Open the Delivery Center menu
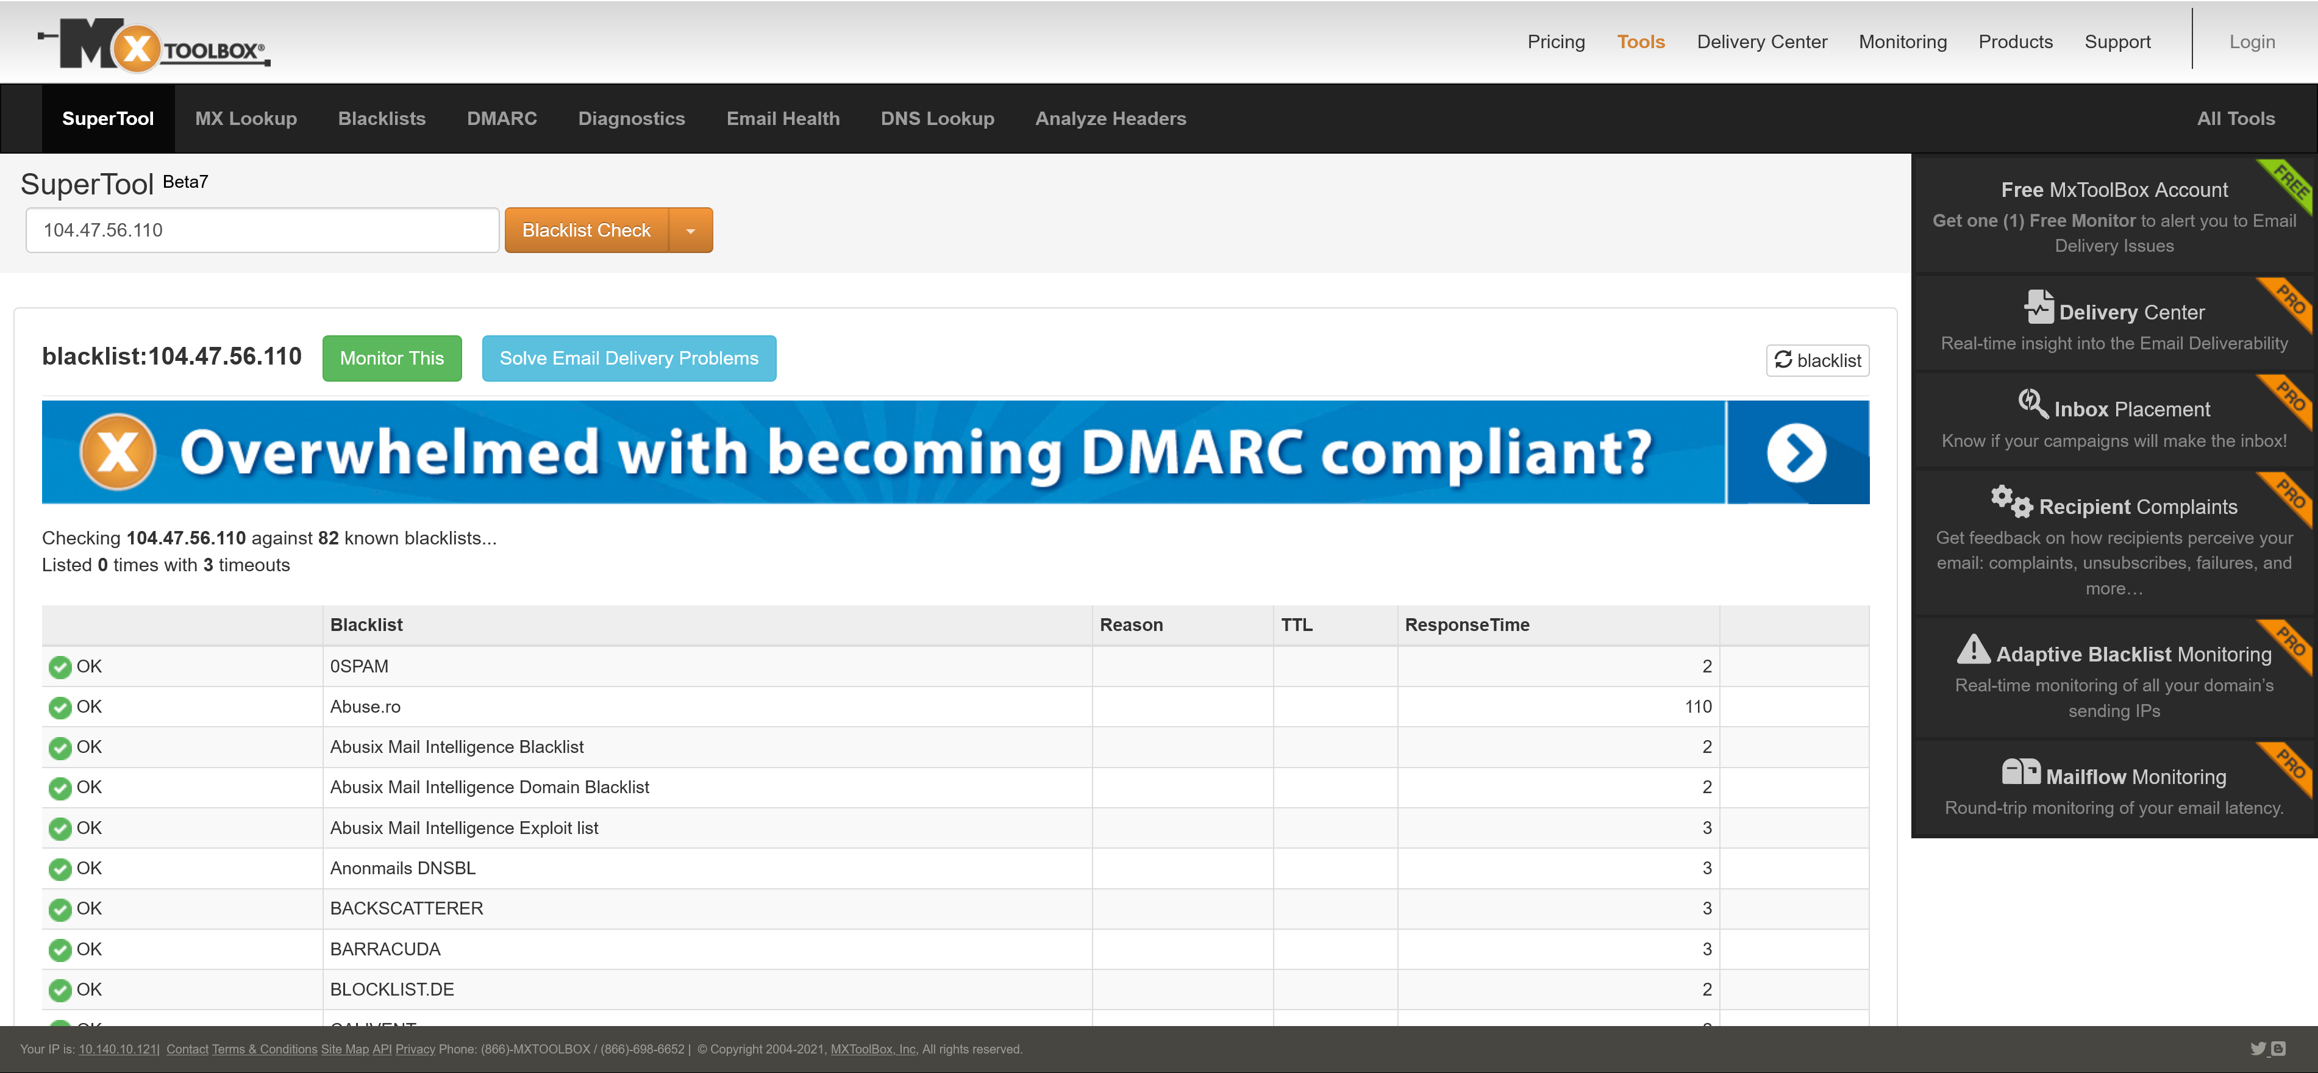This screenshot has height=1073, width=2318. point(1761,42)
